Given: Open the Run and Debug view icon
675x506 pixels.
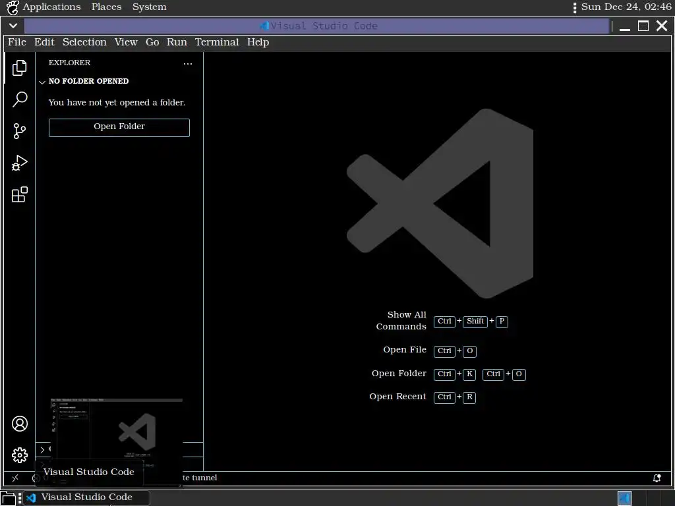Looking at the screenshot, I should coord(19,163).
